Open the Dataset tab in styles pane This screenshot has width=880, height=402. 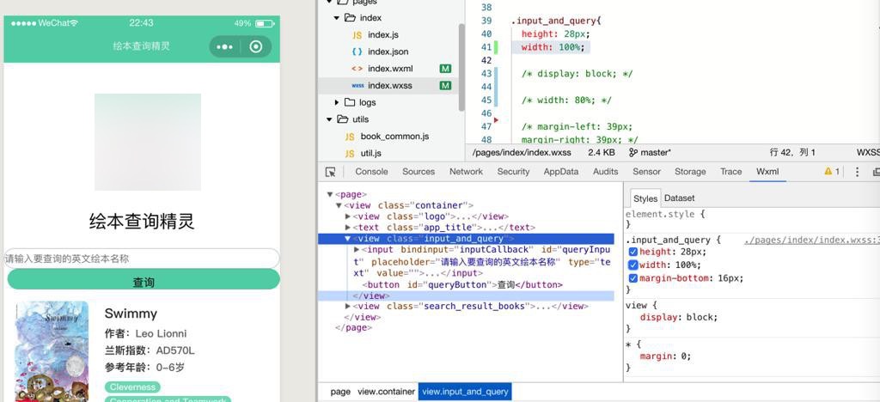[679, 198]
